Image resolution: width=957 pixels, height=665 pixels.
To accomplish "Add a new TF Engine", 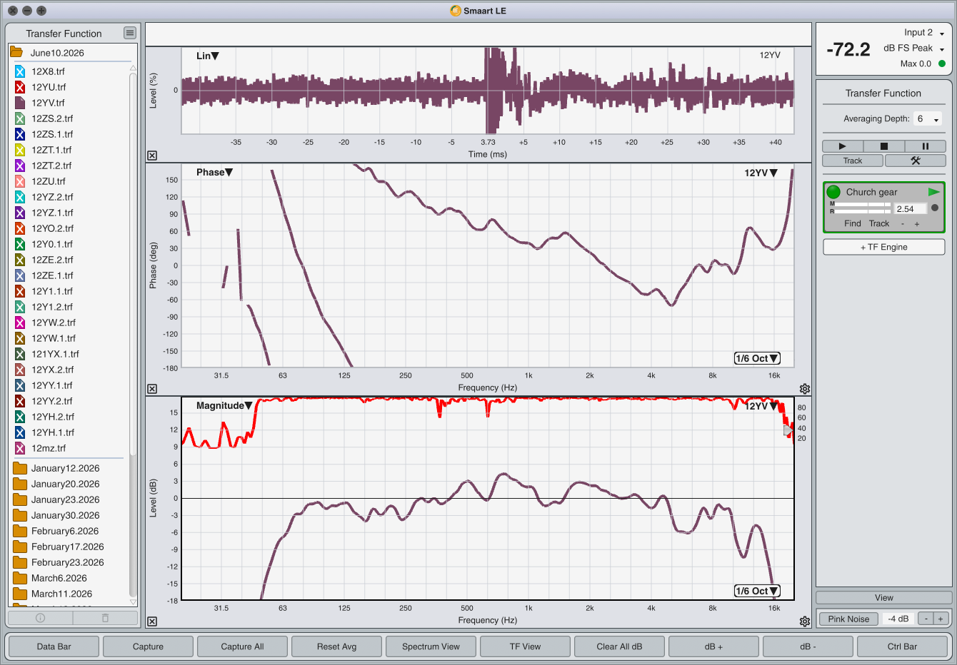I will coord(884,247).
